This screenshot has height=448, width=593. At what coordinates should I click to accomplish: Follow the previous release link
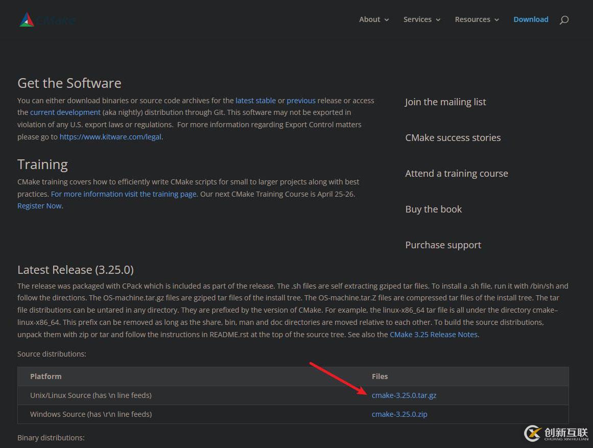point(301,101)
